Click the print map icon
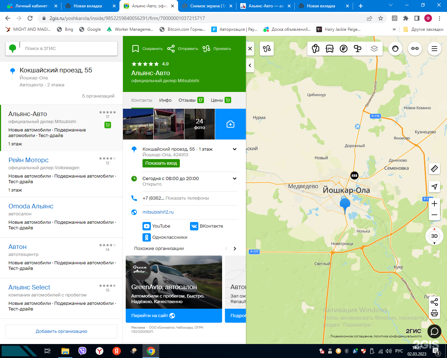This screenshot has height=358, width=447. coord(434,313)
